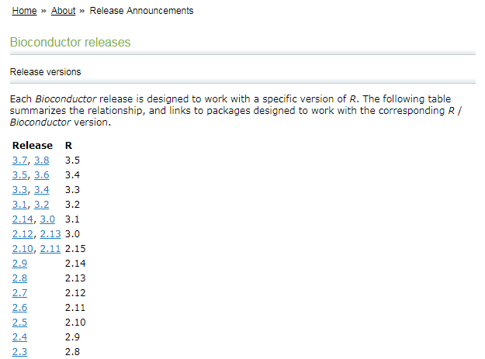Viewport: 485px width, 359px height.
Task: Follow the release 2.9 link
Action: click(20, 264)
